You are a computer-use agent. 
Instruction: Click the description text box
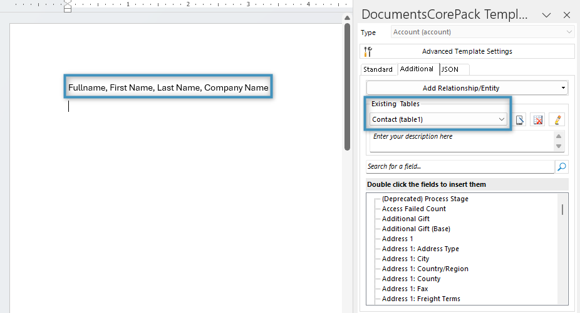pyautogui.click(x=462, y=141)
